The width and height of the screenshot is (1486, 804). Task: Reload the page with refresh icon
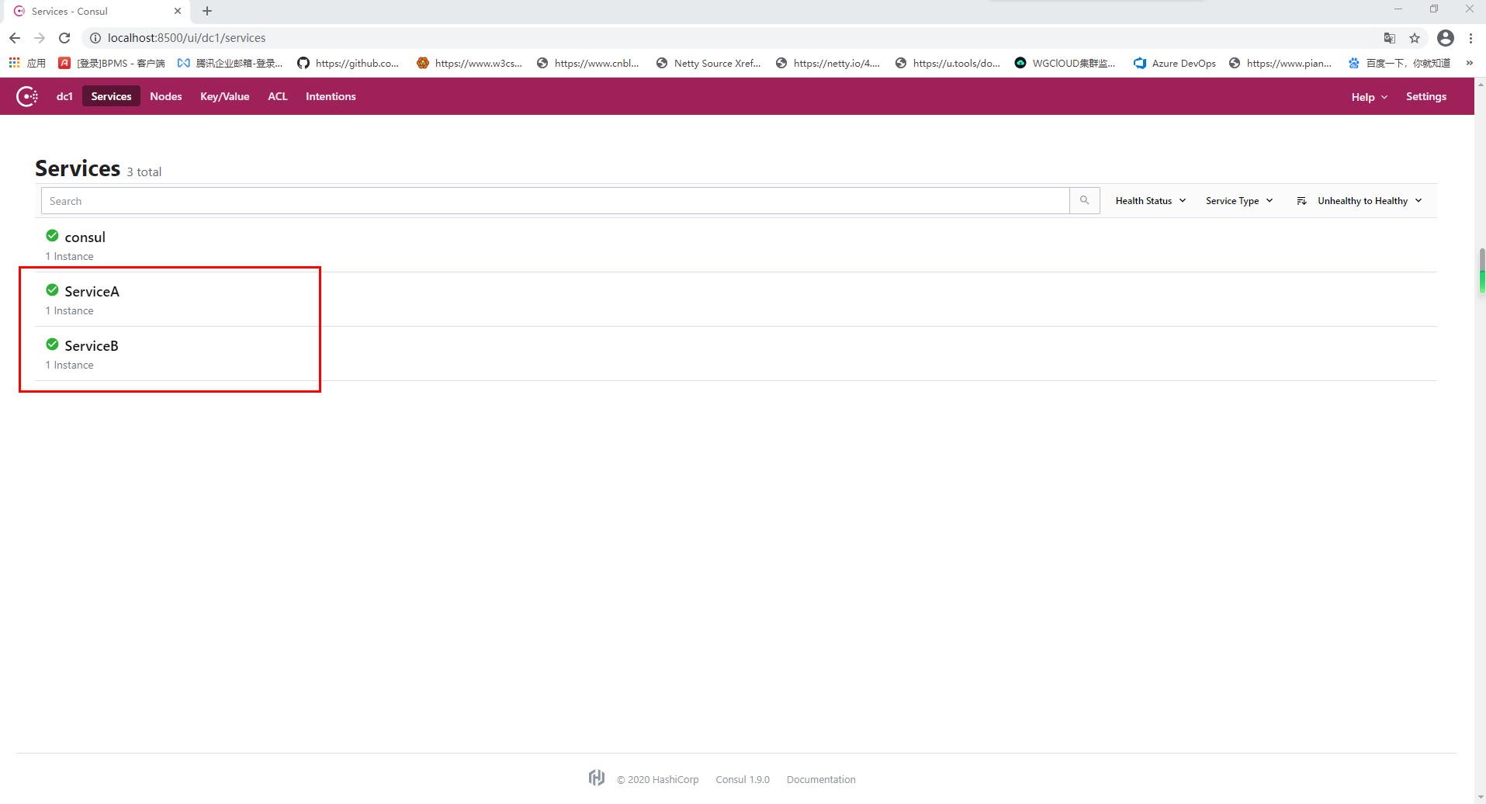pyautogui.click(x=65, y=37)
